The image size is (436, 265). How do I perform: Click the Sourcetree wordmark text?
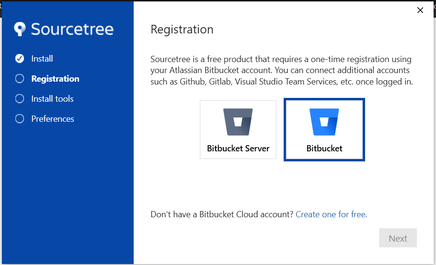72,29
